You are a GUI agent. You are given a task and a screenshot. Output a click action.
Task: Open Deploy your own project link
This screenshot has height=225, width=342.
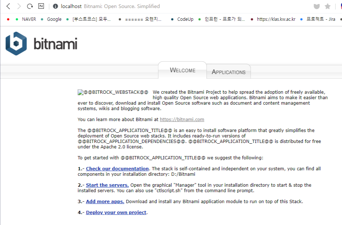116,212
